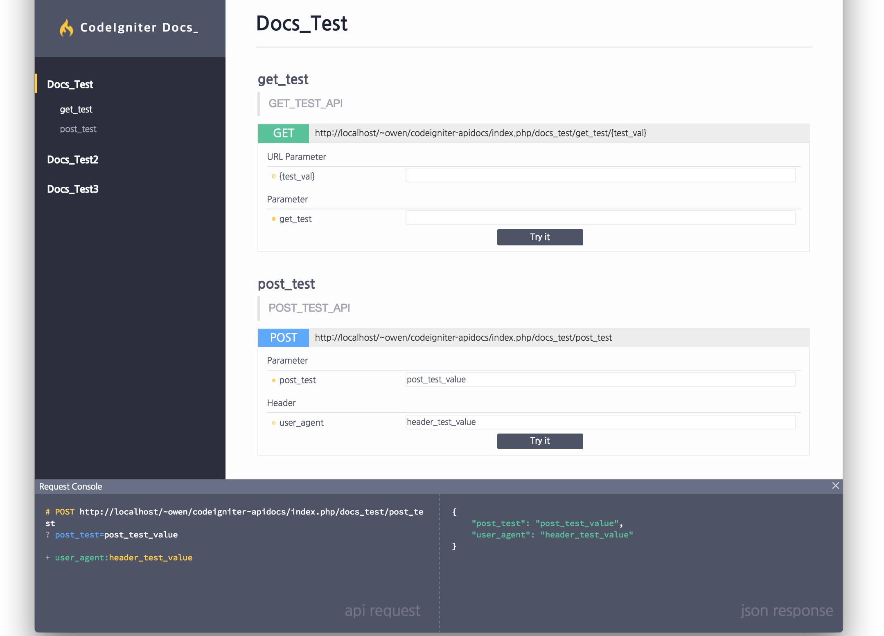Click the orange bullet icon next to {test_val}
The width and height of the screenshot is (884, 636).
coord(273,176)
